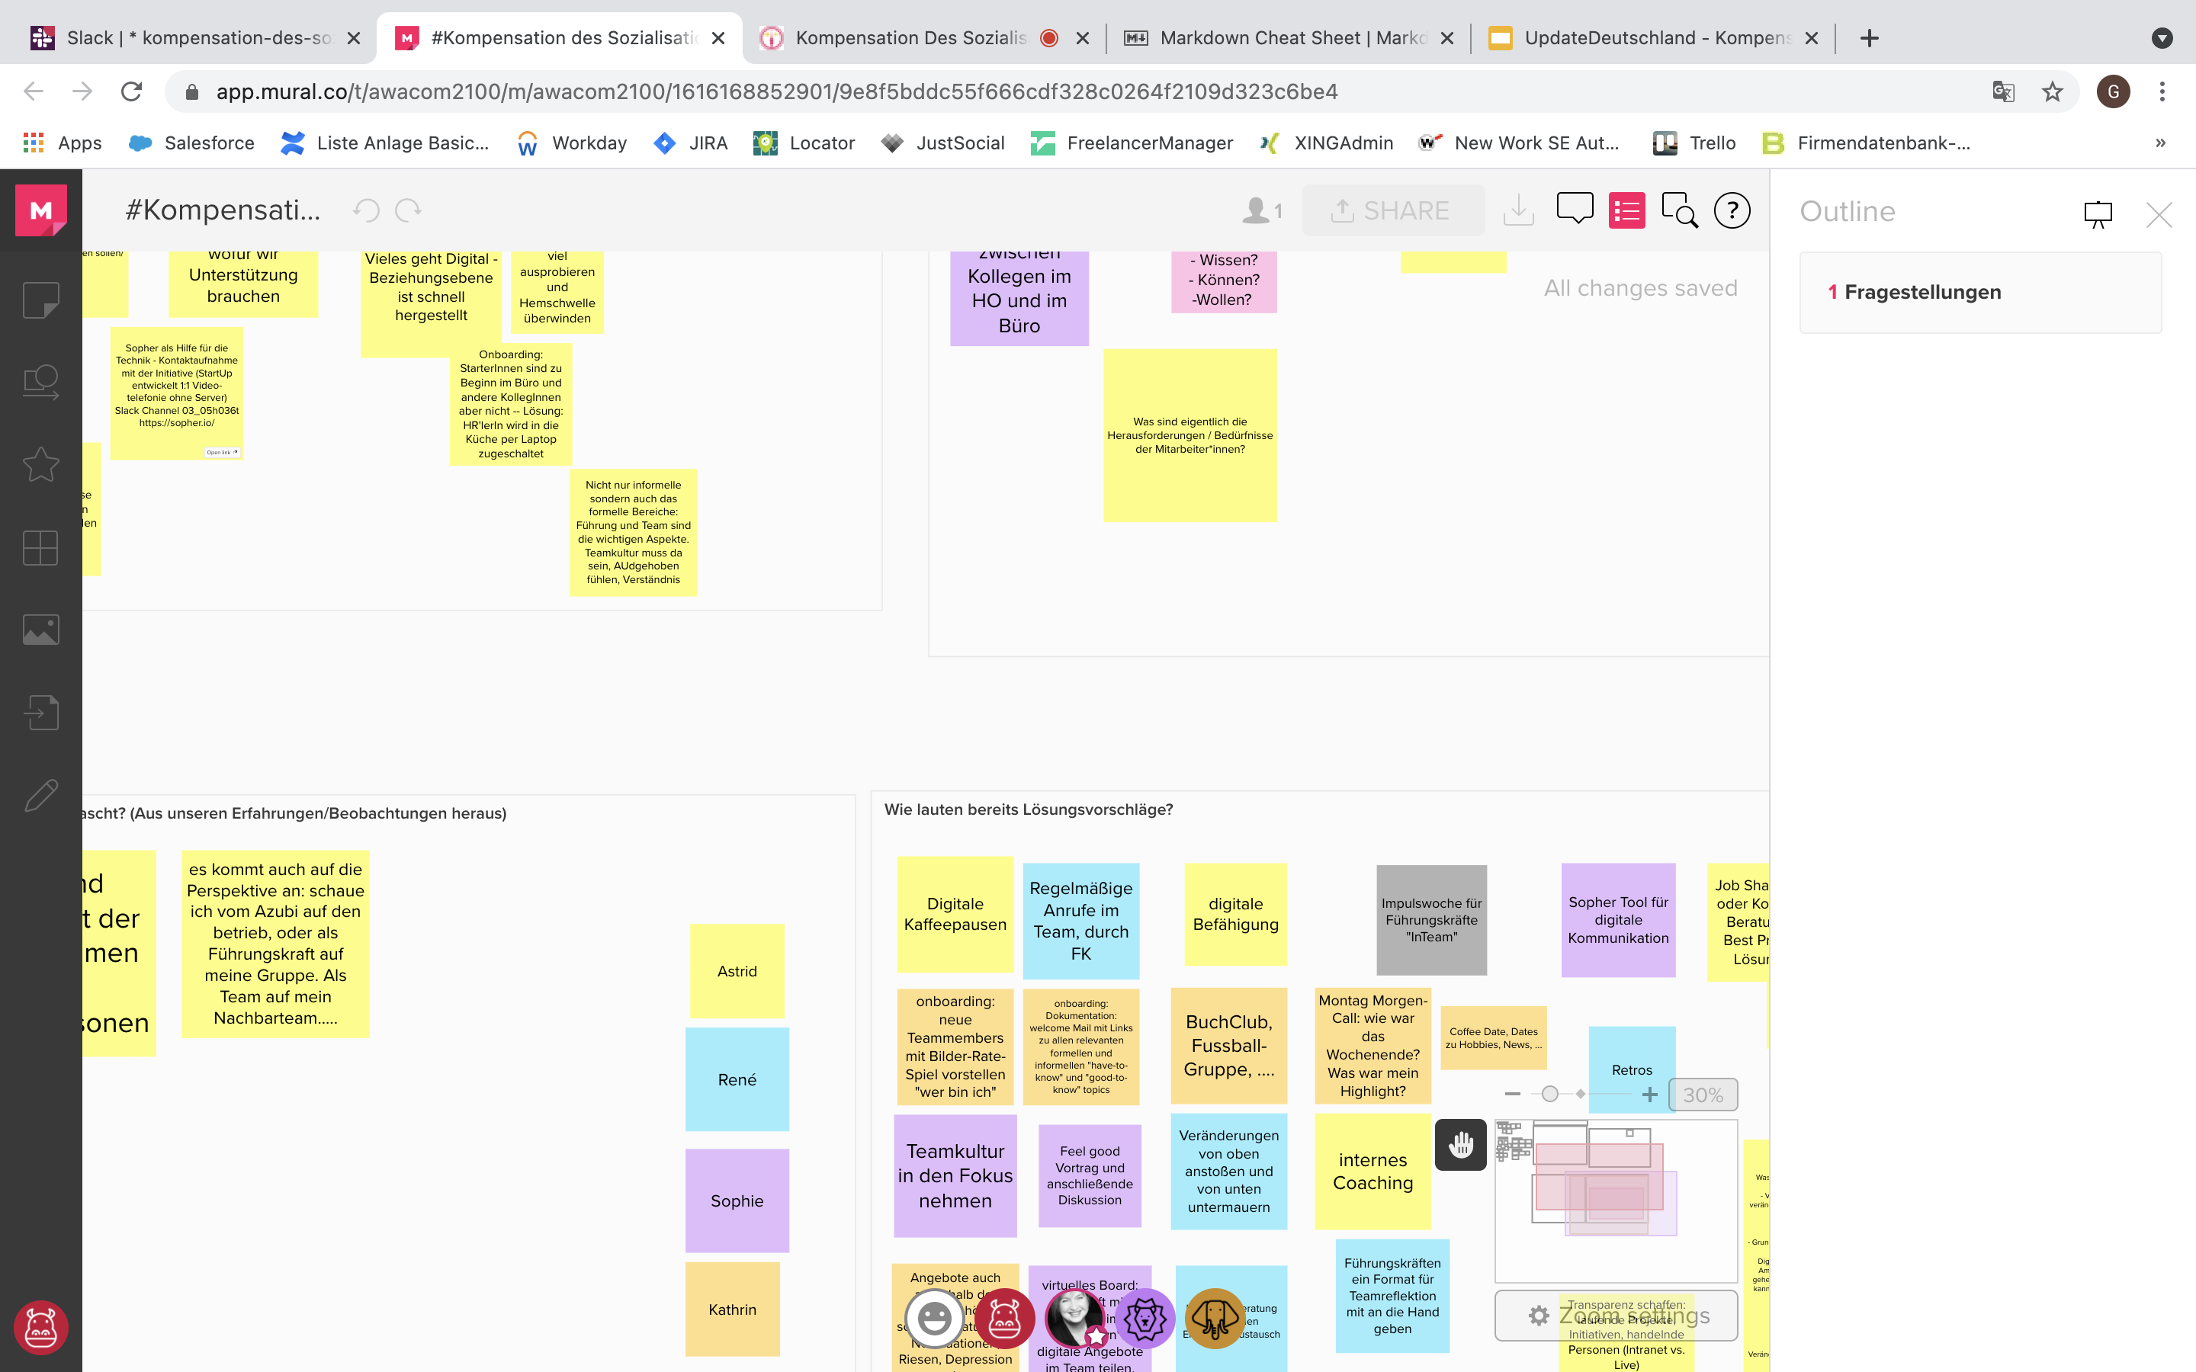Open the help question mark icon
The width and height of the screenshot is (2196, 1372).
[1732, 210]
